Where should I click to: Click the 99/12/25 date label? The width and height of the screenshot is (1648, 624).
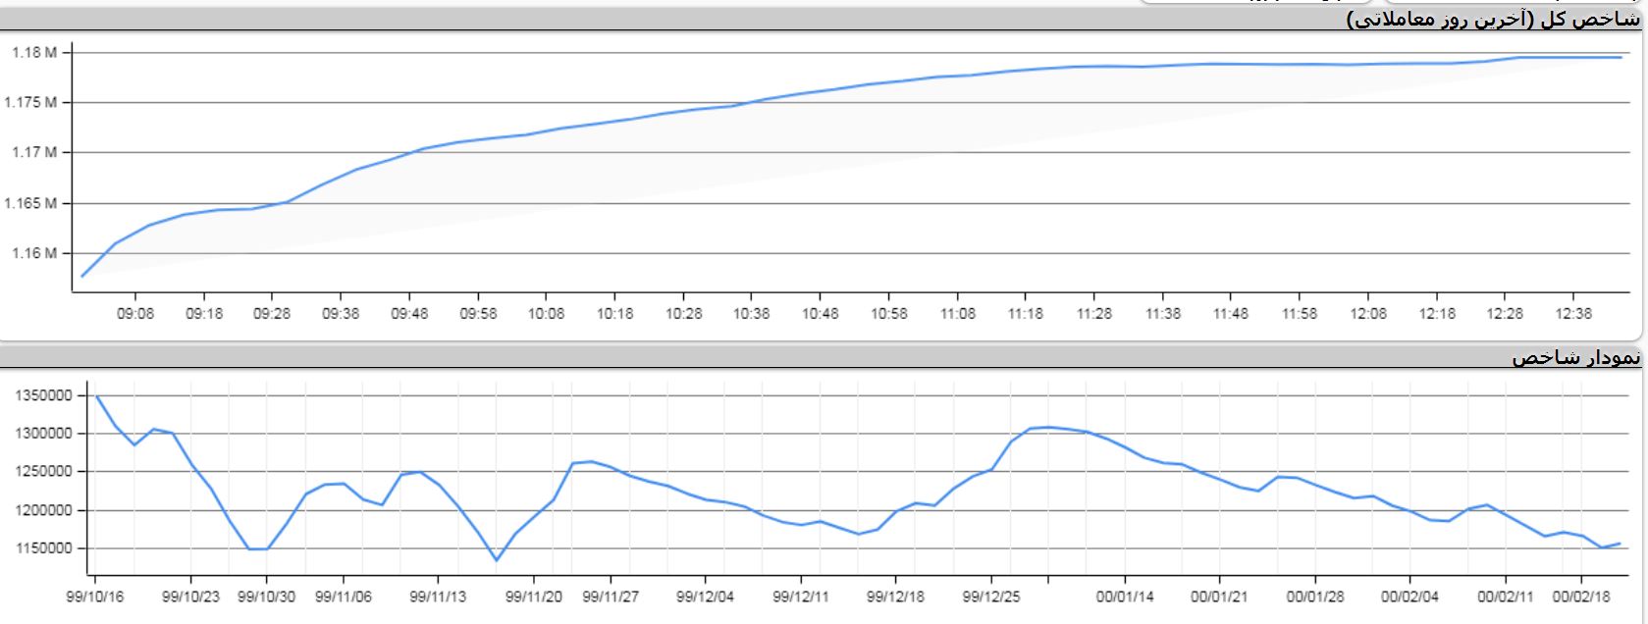[990, 597]
